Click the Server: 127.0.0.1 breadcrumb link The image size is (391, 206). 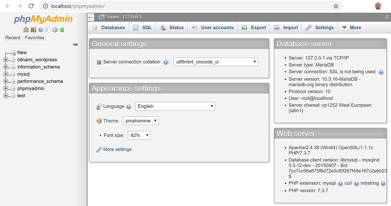pyautogui.click(x=123, y=17)
